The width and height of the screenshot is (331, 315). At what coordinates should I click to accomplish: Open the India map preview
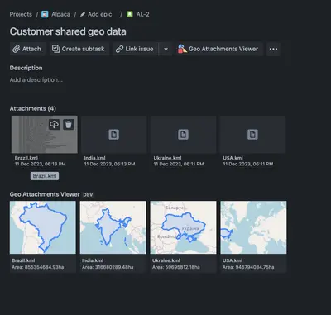point(113,227)
